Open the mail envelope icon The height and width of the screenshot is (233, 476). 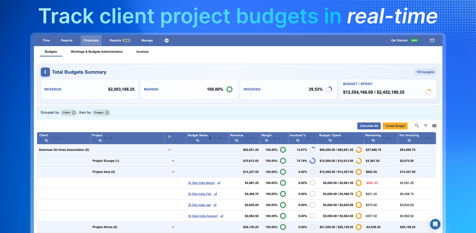coord(432,40)
